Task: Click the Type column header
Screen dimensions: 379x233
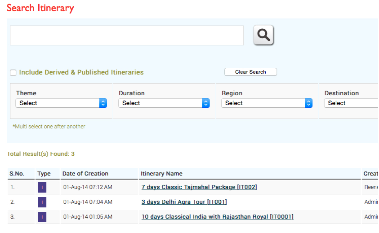Action: [44, 174]
